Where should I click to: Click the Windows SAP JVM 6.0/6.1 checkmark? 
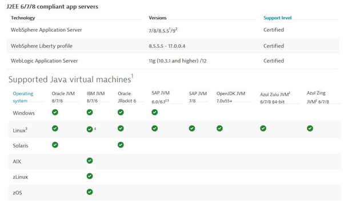point(155,112)
